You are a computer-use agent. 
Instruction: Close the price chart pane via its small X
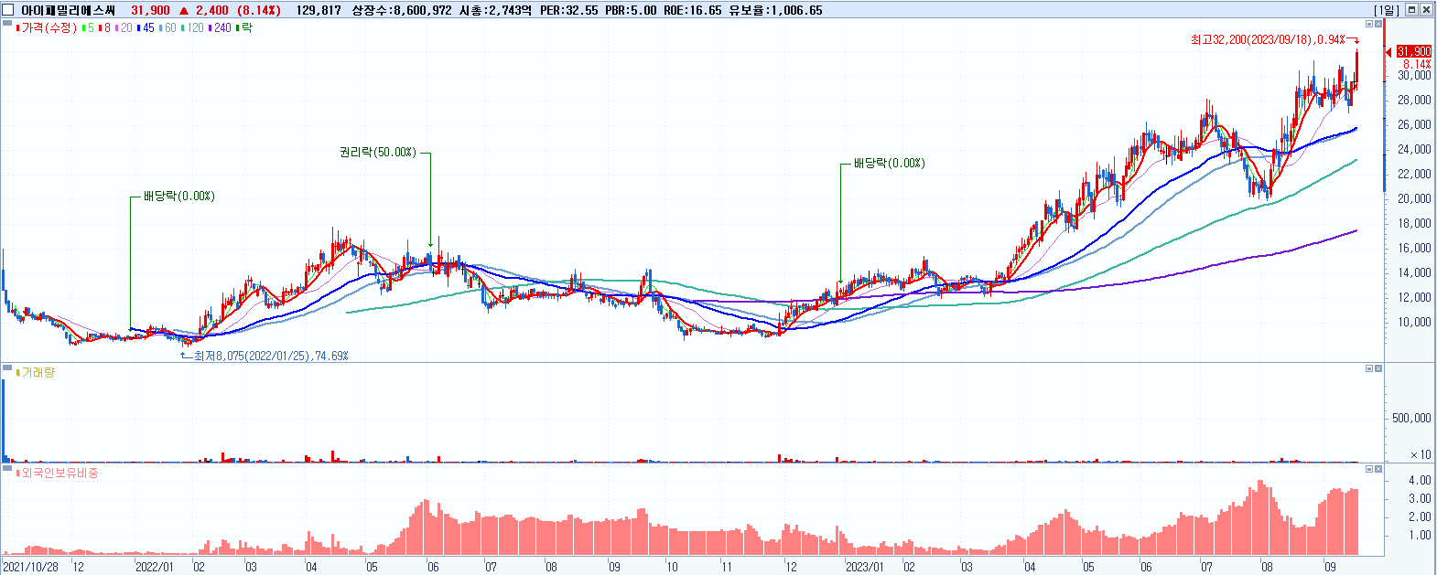[x=1378, y=24]
